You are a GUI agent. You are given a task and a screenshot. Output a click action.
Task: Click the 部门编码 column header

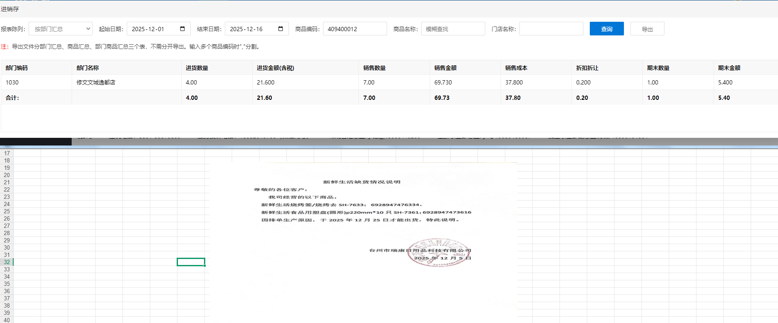(17, 68)
